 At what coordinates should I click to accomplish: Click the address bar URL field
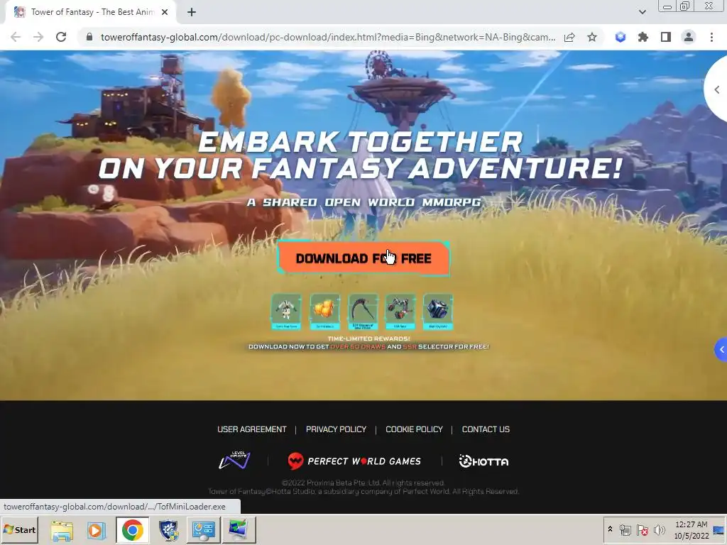click(x=328, y=37)
